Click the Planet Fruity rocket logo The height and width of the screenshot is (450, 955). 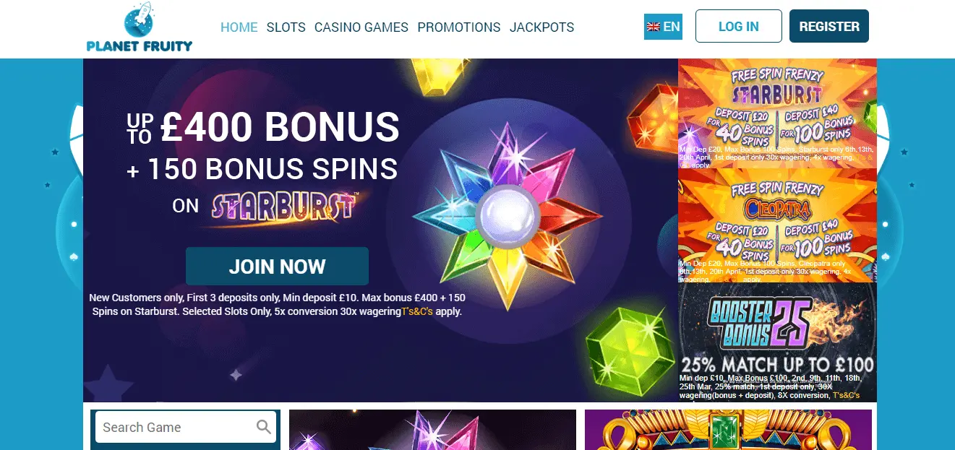click(x=139, y=27)
